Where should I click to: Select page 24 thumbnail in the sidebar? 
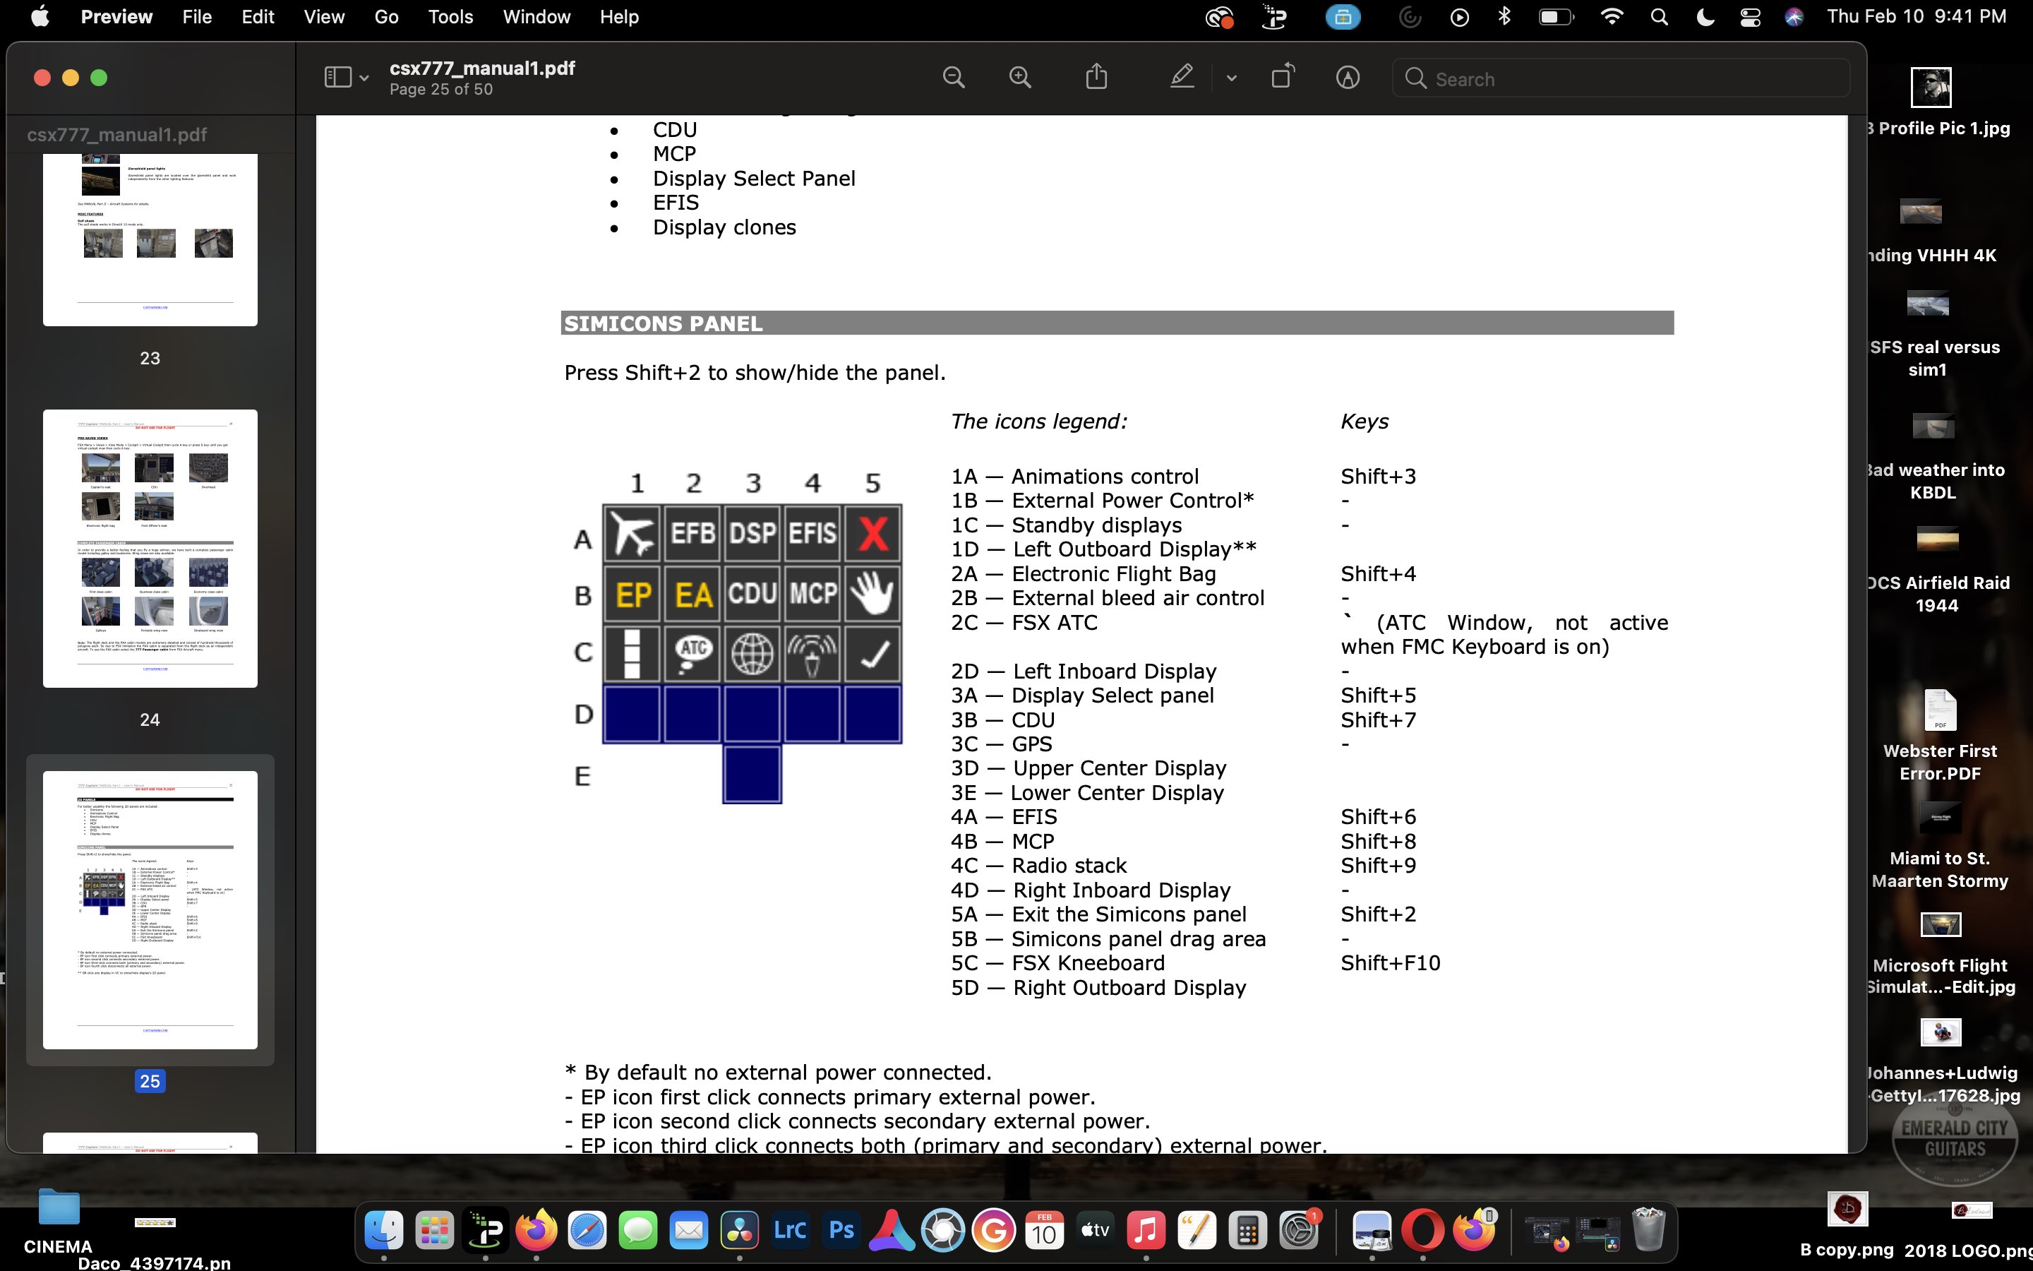tap(150, 547)
